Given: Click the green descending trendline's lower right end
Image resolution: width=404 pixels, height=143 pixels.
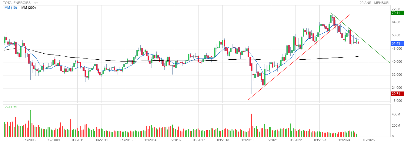Looking at the screenshot, I should coord(390,63).
